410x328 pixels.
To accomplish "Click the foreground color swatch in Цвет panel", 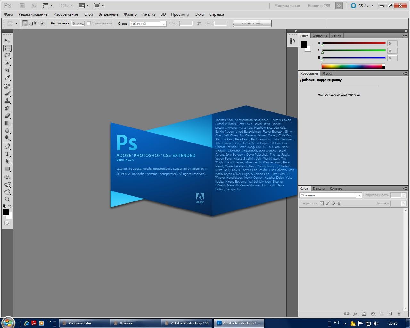I will [x=304, y=45].
